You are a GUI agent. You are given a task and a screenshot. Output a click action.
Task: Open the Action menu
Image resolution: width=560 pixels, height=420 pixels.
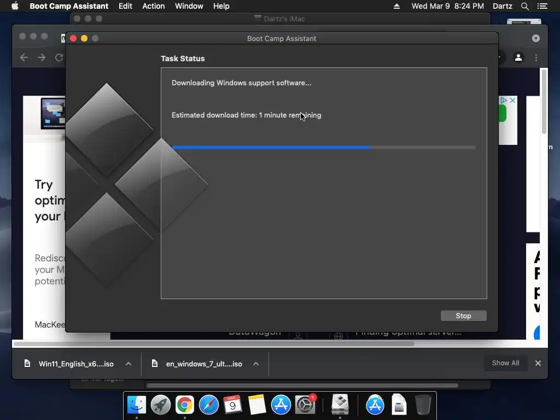154,6
